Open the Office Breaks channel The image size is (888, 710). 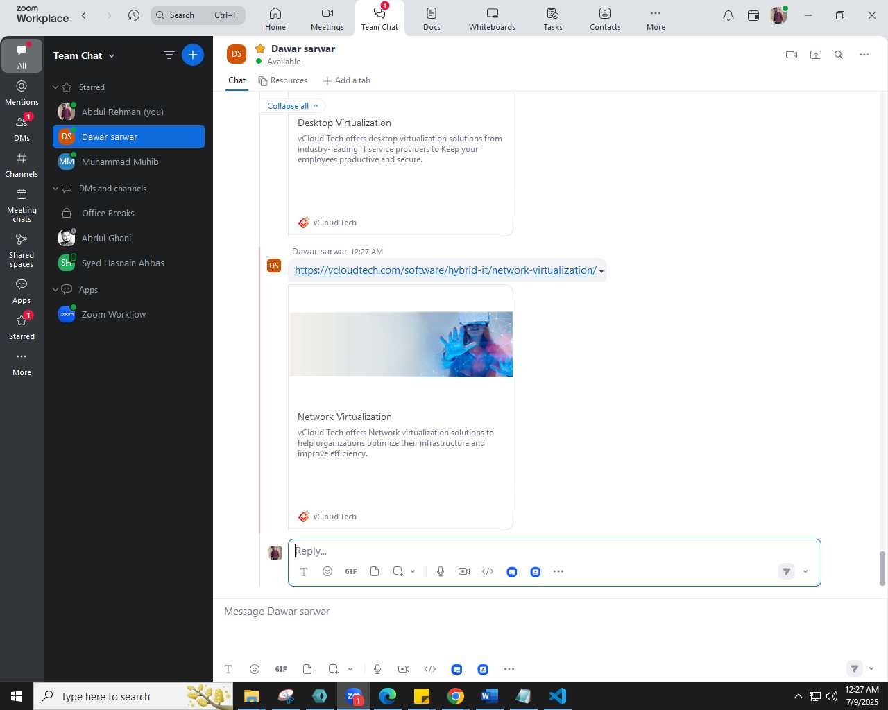(128, 213)
